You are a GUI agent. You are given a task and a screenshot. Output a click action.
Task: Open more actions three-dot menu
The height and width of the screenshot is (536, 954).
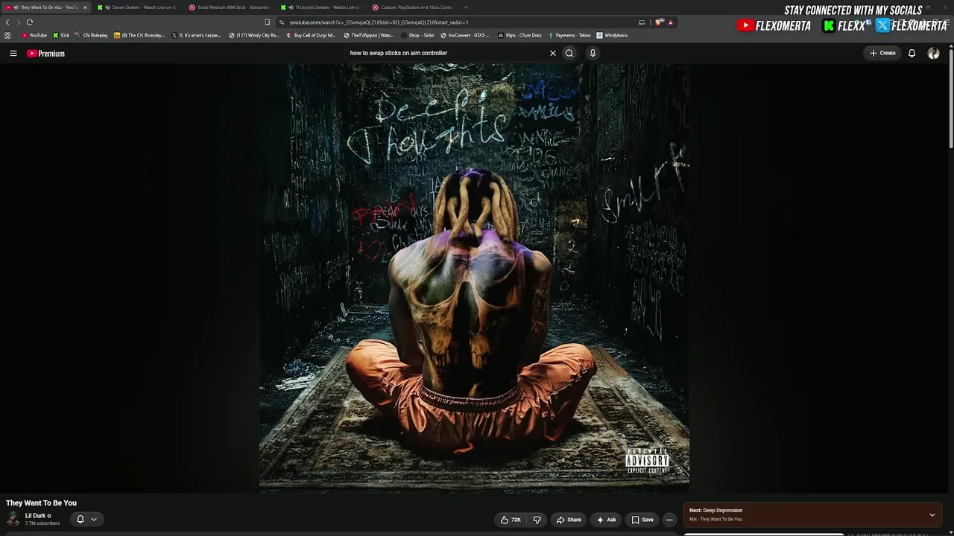[669, 520]
